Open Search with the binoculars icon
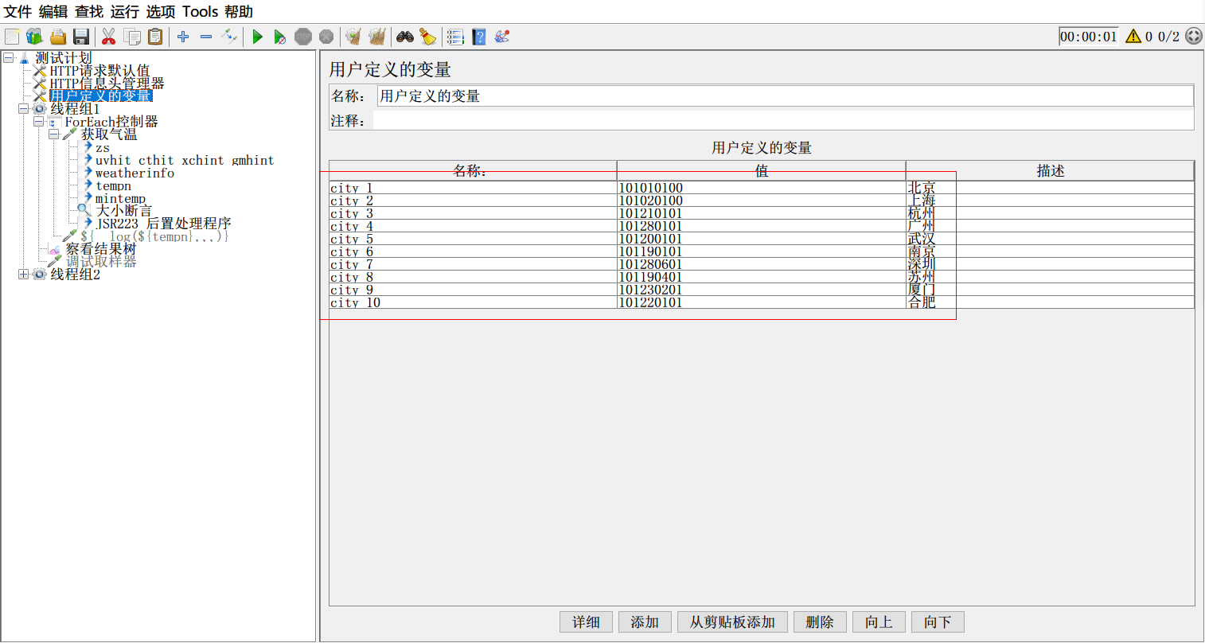Screen dimensions: 1205x643 [405, 37]
